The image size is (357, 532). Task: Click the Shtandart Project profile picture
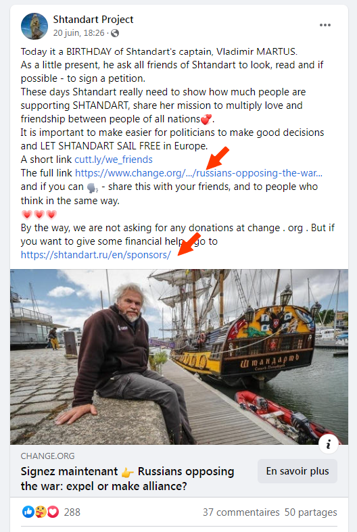tap(34, 26)
